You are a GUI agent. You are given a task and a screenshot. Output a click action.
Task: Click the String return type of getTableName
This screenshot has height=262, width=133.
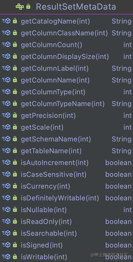(122, 151)
